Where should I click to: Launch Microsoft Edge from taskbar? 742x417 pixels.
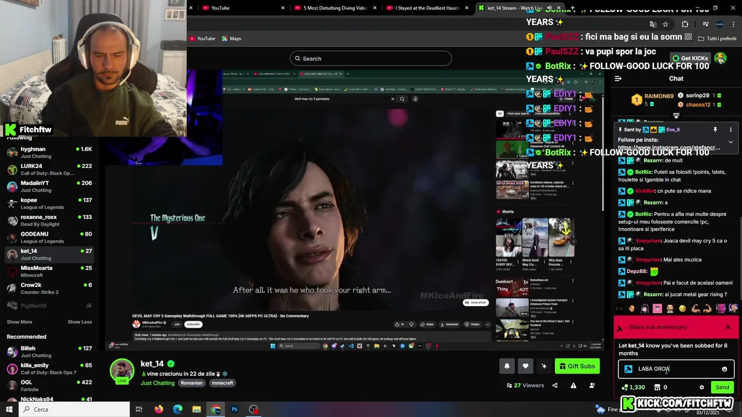click(x=178, y=409)
